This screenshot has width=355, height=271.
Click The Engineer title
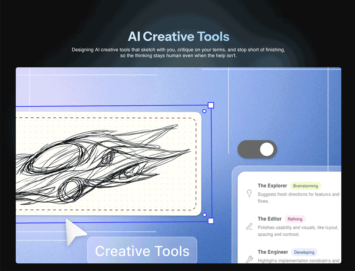click(x=273, y=252)
